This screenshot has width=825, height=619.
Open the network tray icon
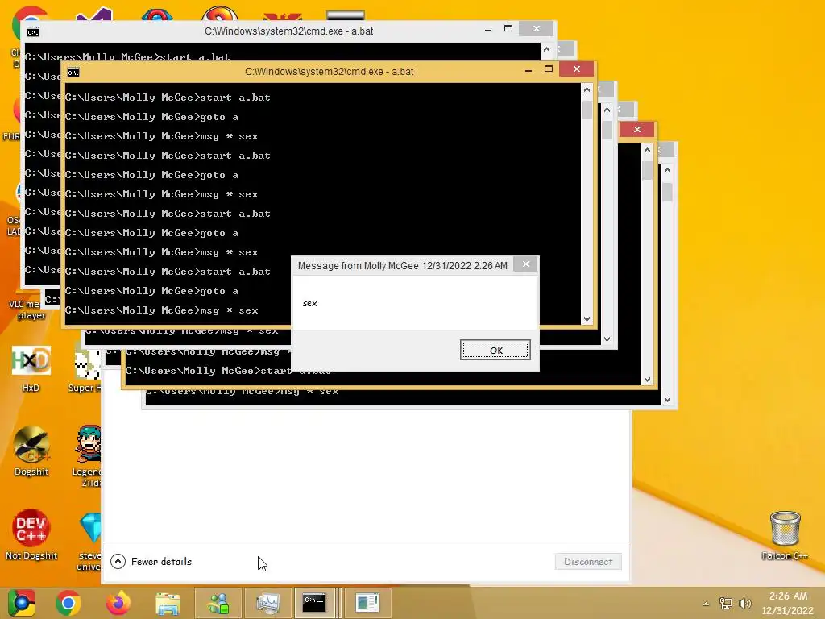726,604
